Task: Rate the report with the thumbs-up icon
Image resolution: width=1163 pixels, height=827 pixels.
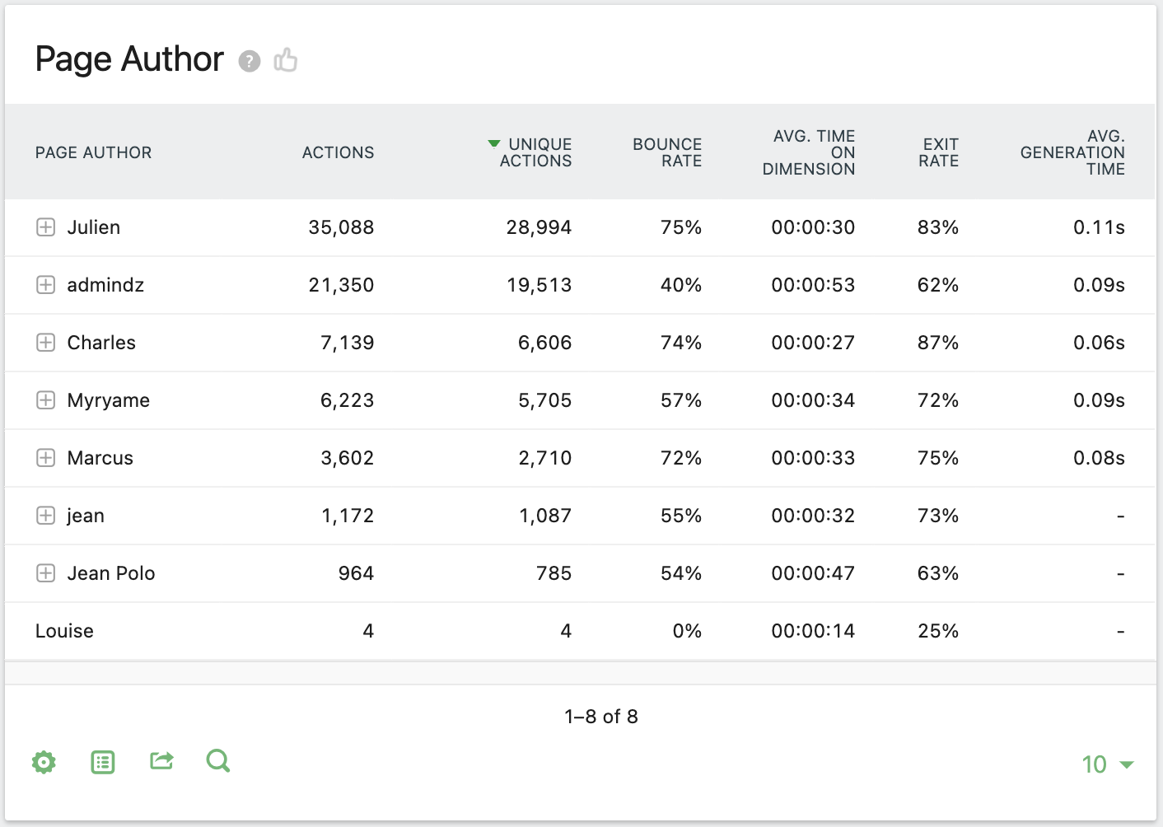Action: pyautogui.click(x=285, y=60)
